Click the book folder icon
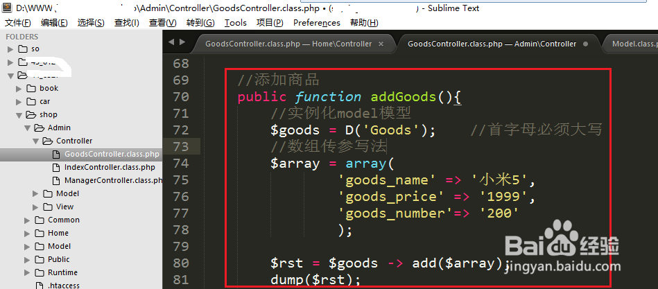This screenshot has height=289, width=658. 31,89
